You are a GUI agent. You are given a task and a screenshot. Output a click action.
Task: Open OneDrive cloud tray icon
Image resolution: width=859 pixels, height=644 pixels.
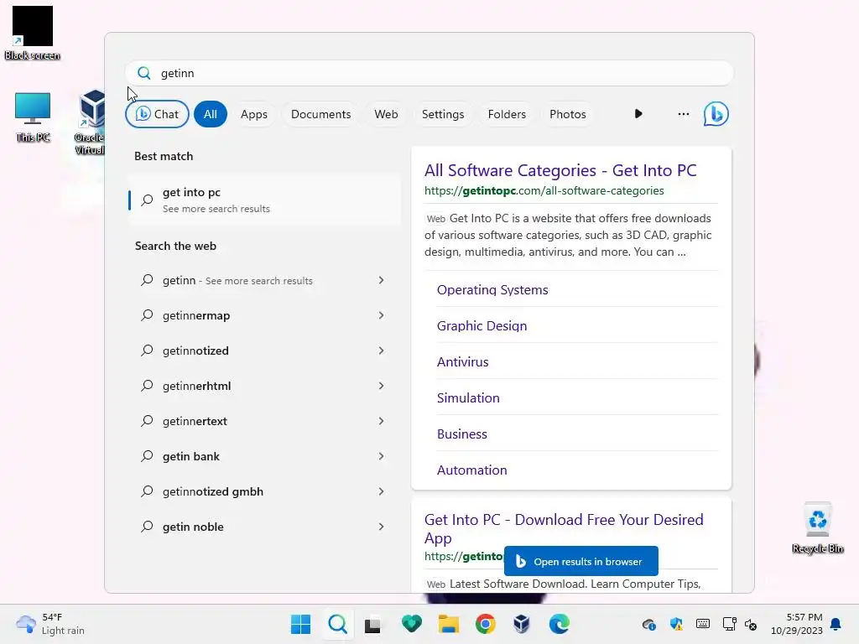pyautogui.click(x=649, y=624)
